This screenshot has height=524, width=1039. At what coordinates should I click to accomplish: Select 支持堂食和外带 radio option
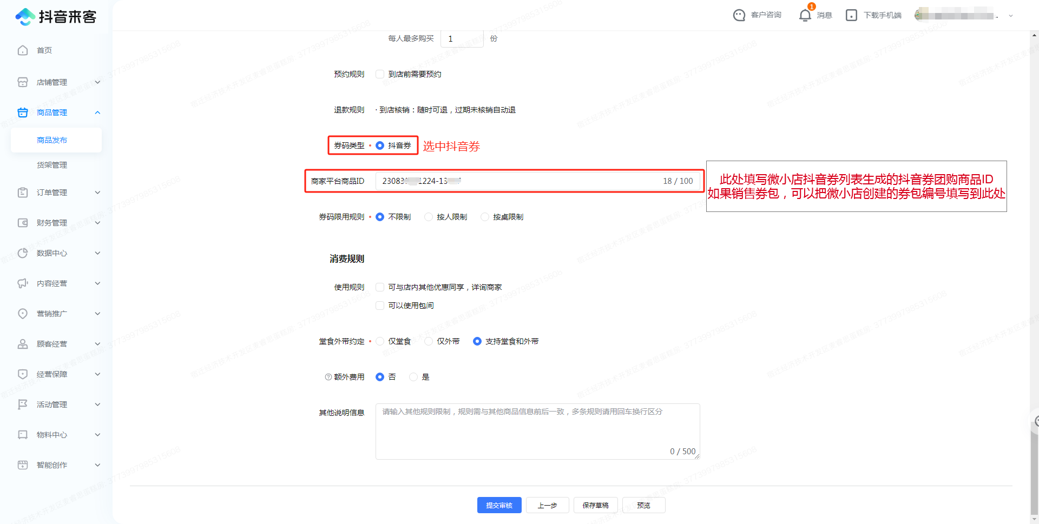coord(477,341)
